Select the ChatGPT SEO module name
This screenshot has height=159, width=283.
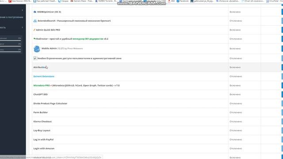[x=40, y=95]
